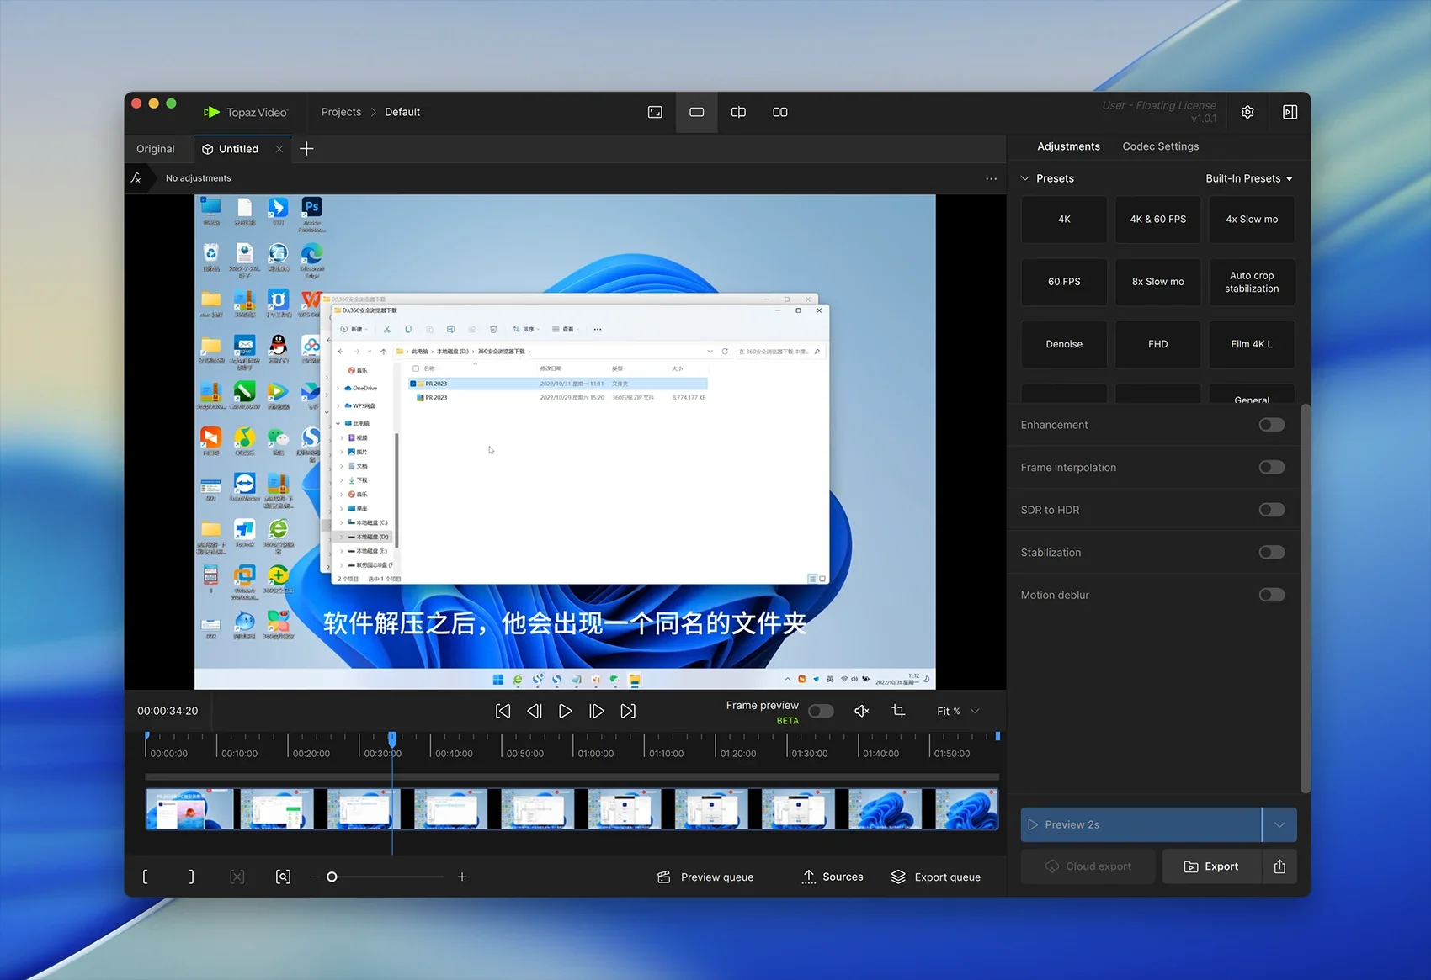Click the timeline zoom slider handle
Image resolution: width=1431 pixels, height=980 pixels.
click(x=332, y=877)
